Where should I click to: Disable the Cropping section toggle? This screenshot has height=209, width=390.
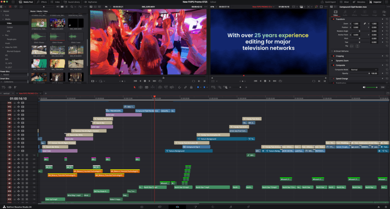(332, 56)
